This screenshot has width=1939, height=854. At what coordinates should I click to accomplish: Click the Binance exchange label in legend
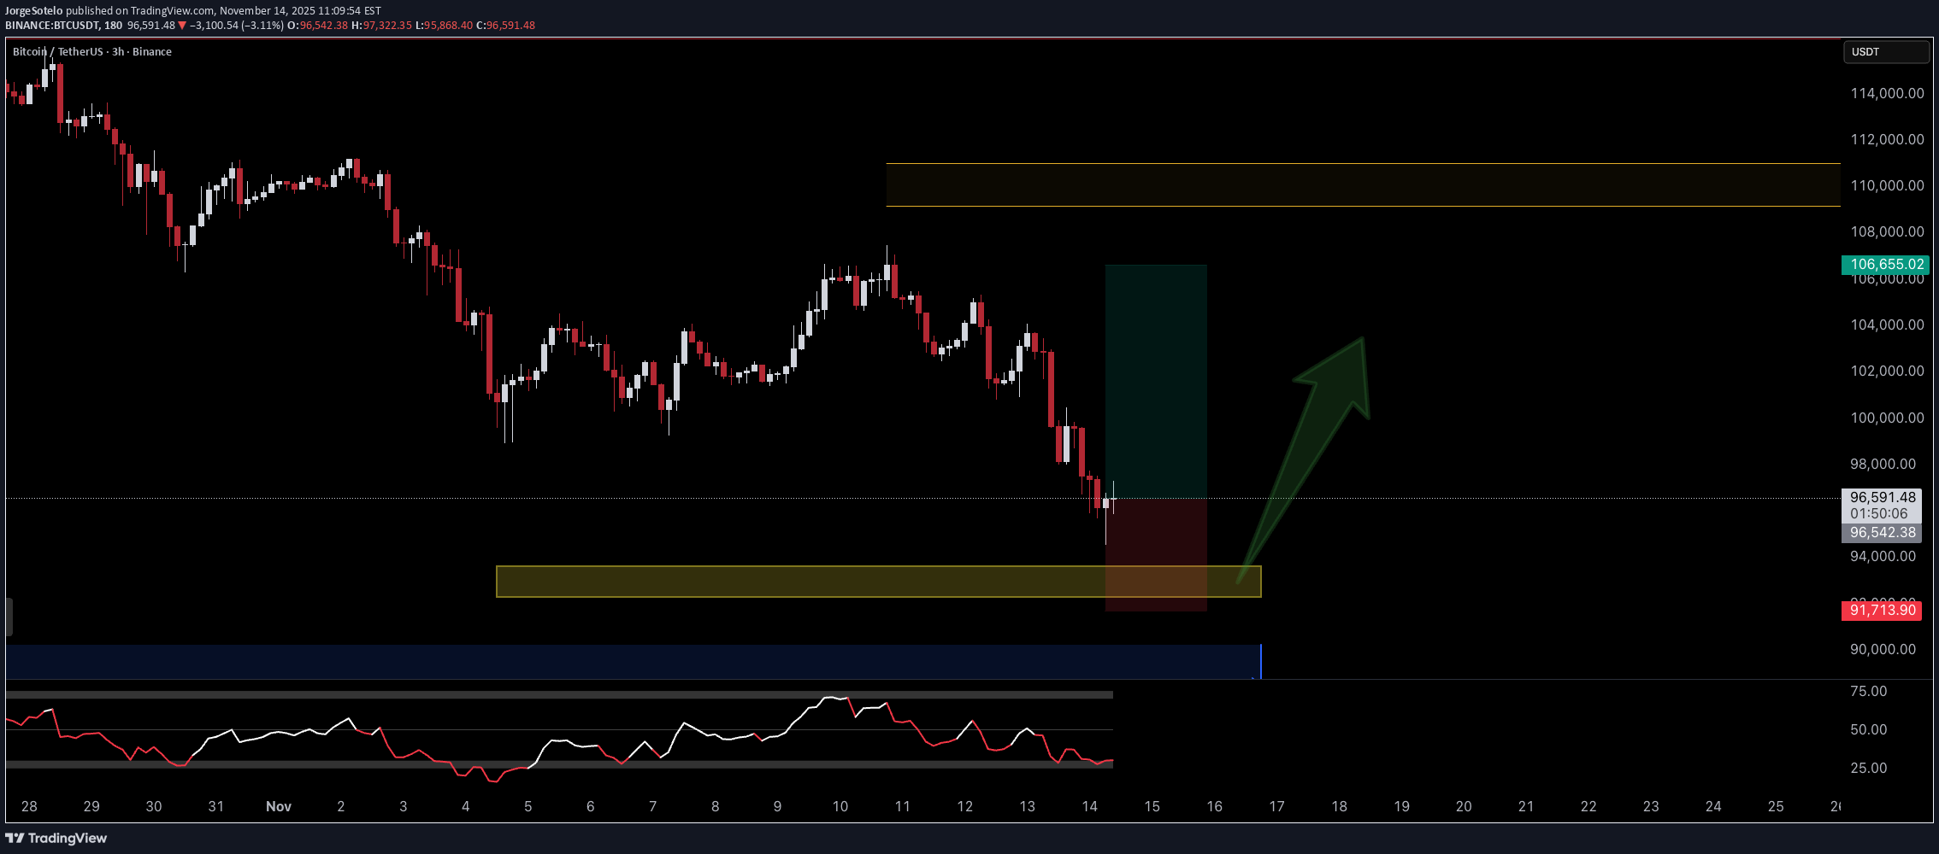click(150, 51)
